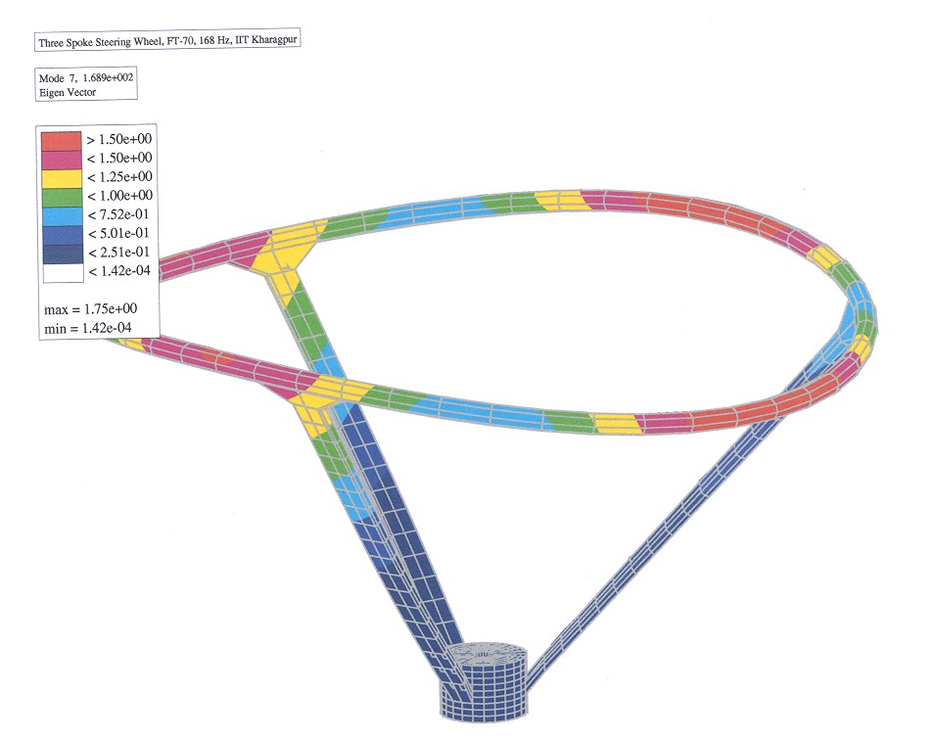Viewport: 931px width, 742px height.
Task: Pick the yellow legend swatch below 1.25e+00
Action: point(61,179)
